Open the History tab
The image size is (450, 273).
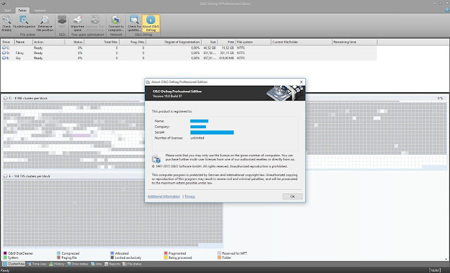[57, 264]
